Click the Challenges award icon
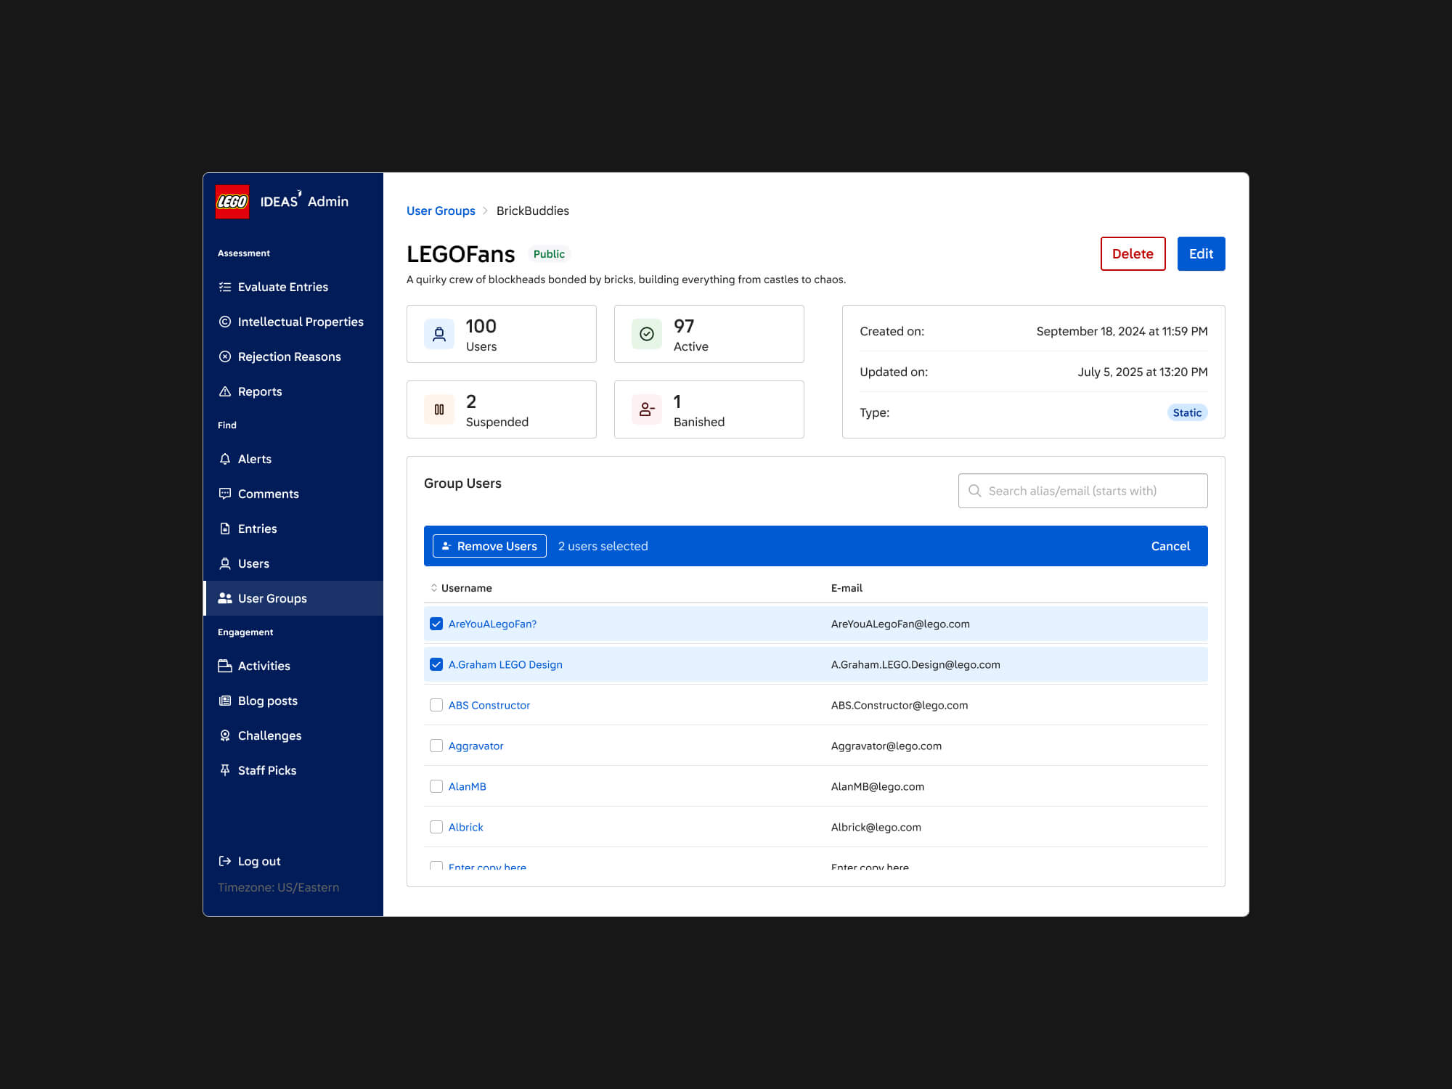The width and height of the screenshot is (1452, 1089). coord(225,735)
